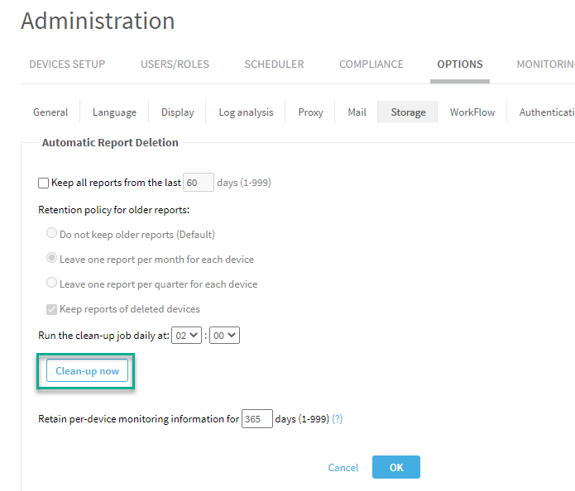Open the clean-up hour dropdown

point(186,336)
